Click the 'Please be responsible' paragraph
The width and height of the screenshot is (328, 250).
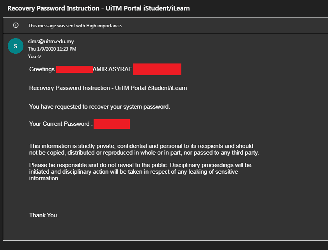point(140,172)
